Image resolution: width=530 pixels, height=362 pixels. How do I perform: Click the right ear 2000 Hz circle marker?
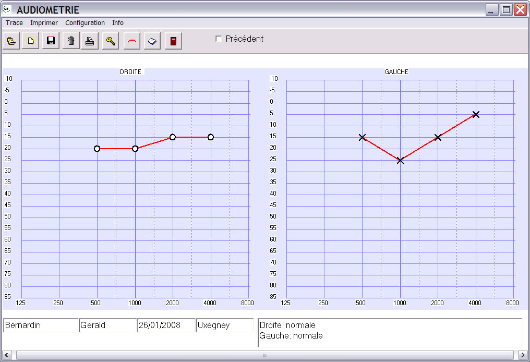point(173,137)
